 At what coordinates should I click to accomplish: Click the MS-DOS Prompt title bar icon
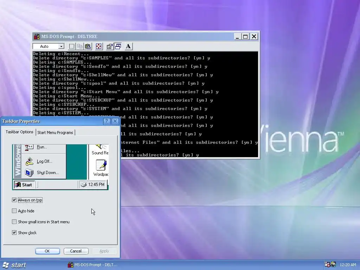pos(37,37)
